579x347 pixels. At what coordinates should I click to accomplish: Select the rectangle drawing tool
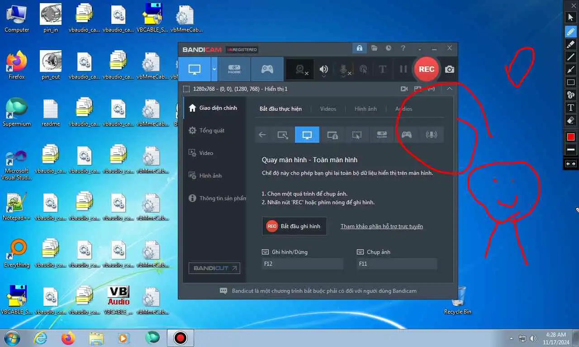point(571,82)
